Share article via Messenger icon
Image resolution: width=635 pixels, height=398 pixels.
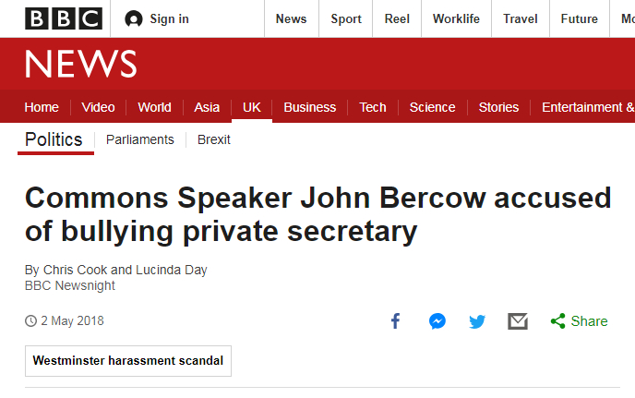437,321
